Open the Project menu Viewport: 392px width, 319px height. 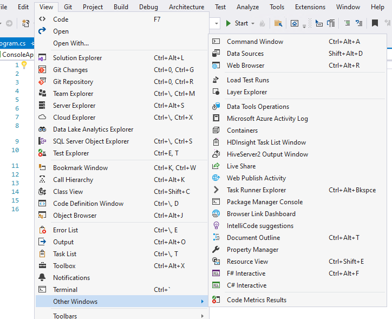click(x=93, y=7)
